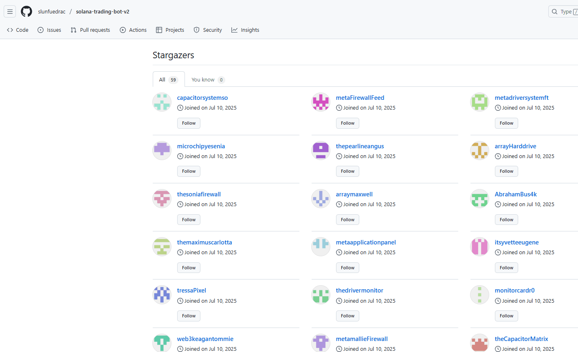Switch to the Insights tab
The image size is (578, 352).
click(x=245, y=30)
